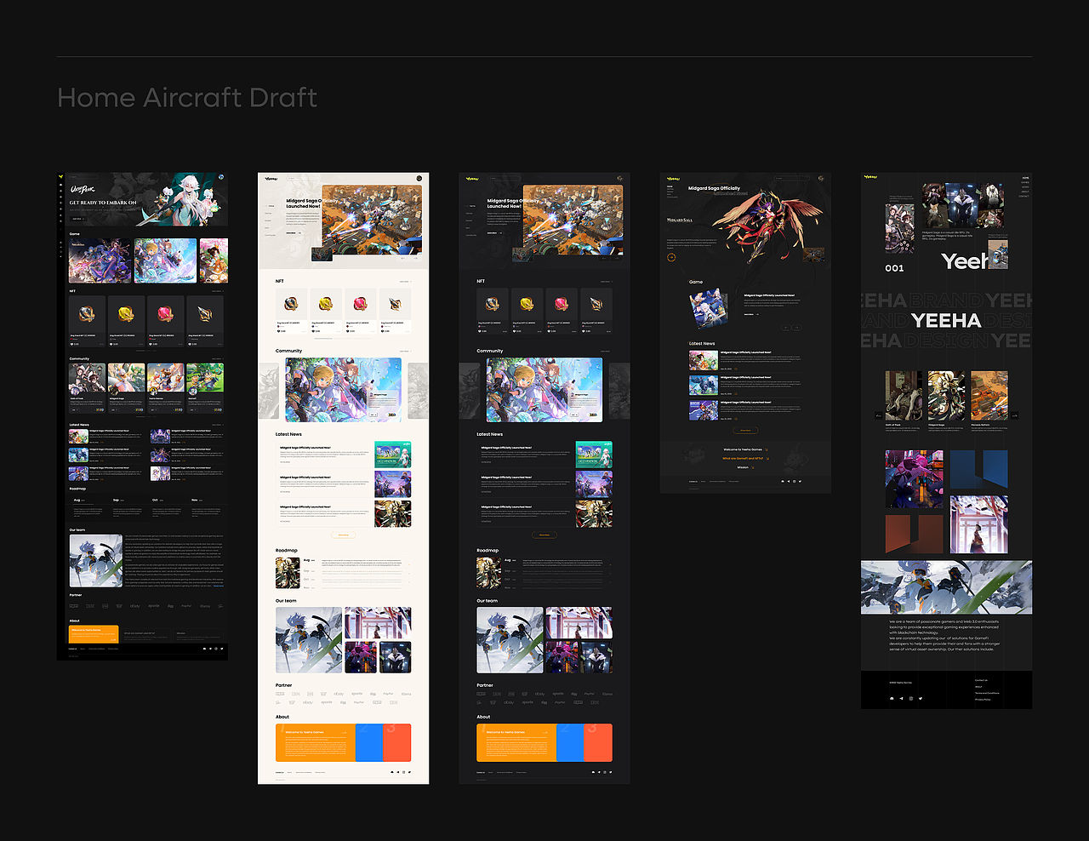Click the Discord footer icon in the fifth mockup
This screenshot has height=841, width=1089.
click(x=892, y=699)
